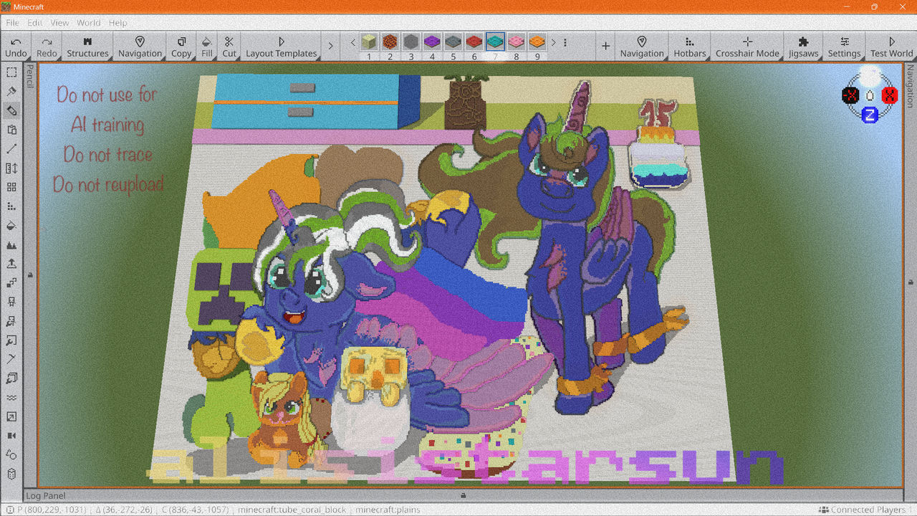
Task: Enable Crosshair Mode
Action: click(x=747, y=47)
